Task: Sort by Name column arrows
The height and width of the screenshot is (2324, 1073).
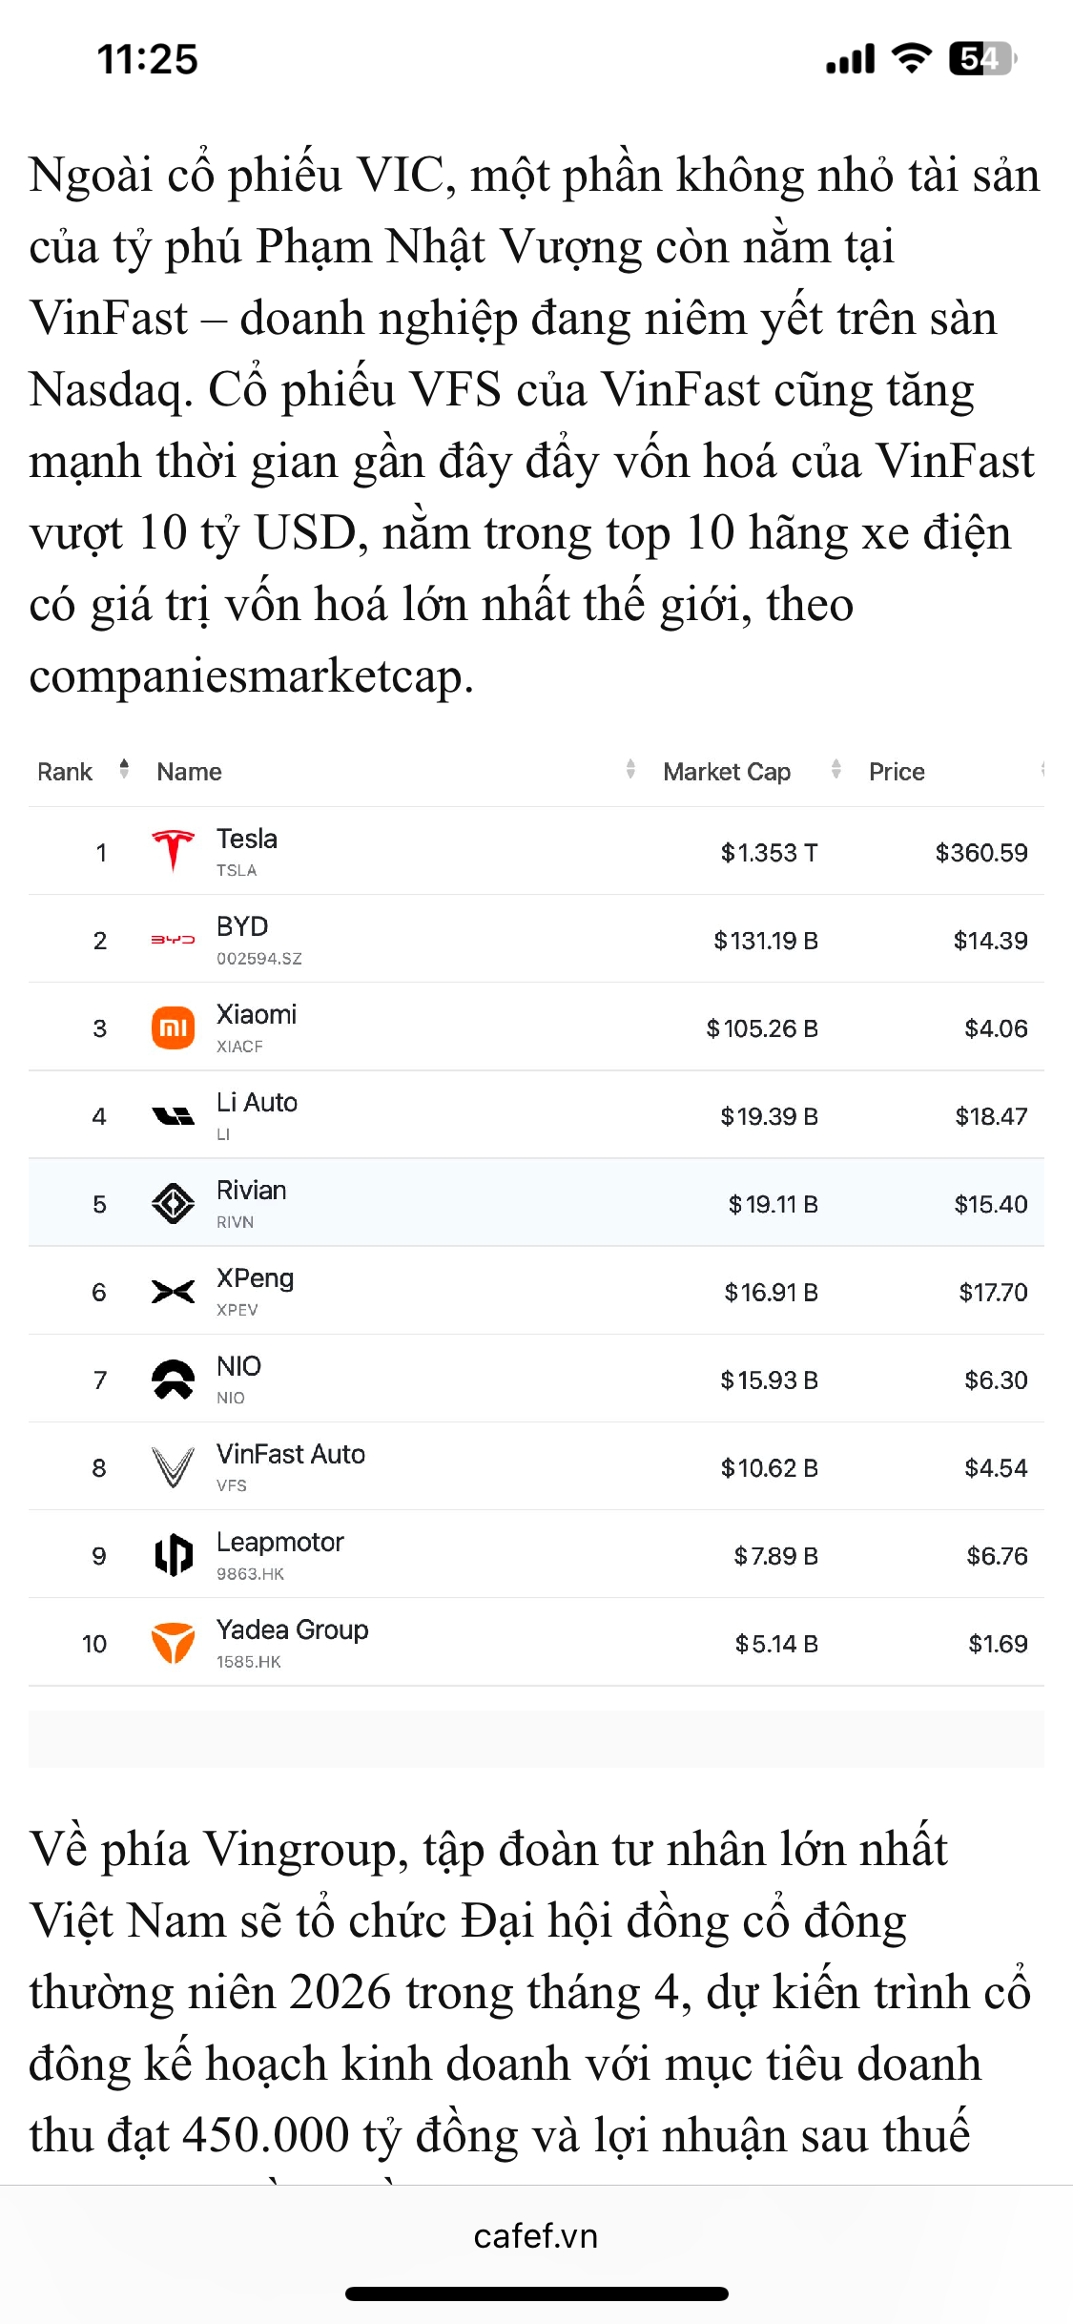Action: pyautogui.click(x=630, y=769)
